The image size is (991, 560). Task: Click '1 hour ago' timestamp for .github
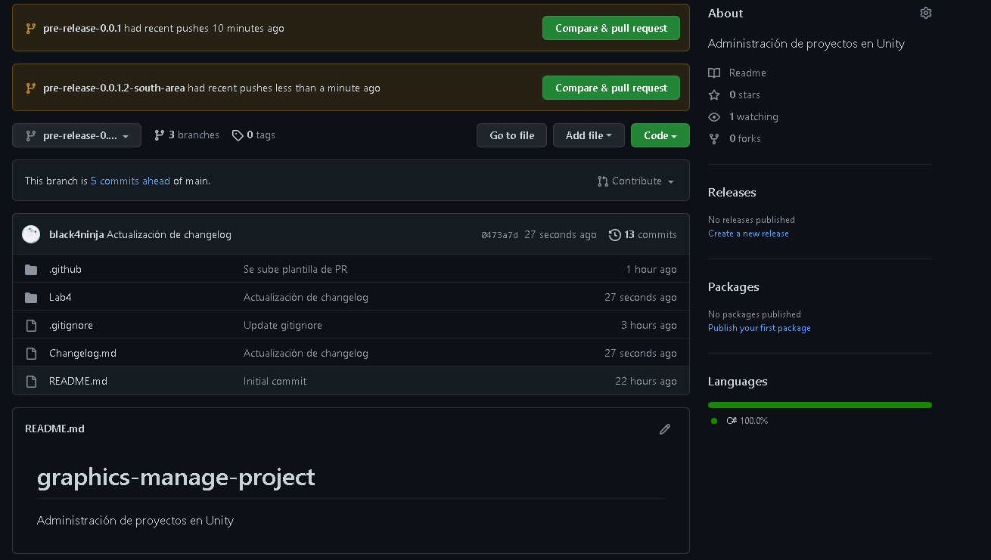click(651, 270)
